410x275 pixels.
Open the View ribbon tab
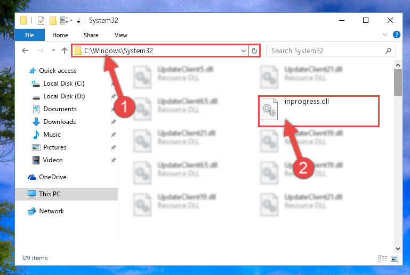(121, 35)
